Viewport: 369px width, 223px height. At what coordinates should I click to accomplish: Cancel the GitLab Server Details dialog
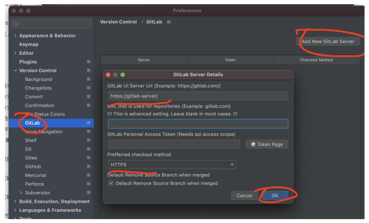244,196
